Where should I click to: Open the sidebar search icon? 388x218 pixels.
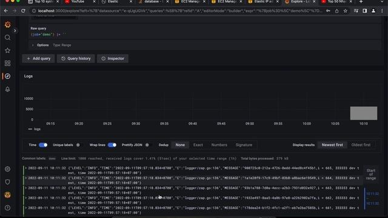point(8,38)
